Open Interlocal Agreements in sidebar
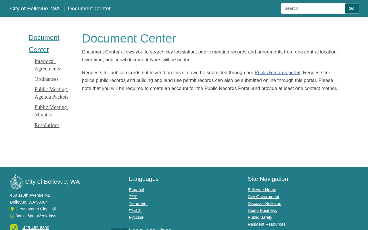 47,65
